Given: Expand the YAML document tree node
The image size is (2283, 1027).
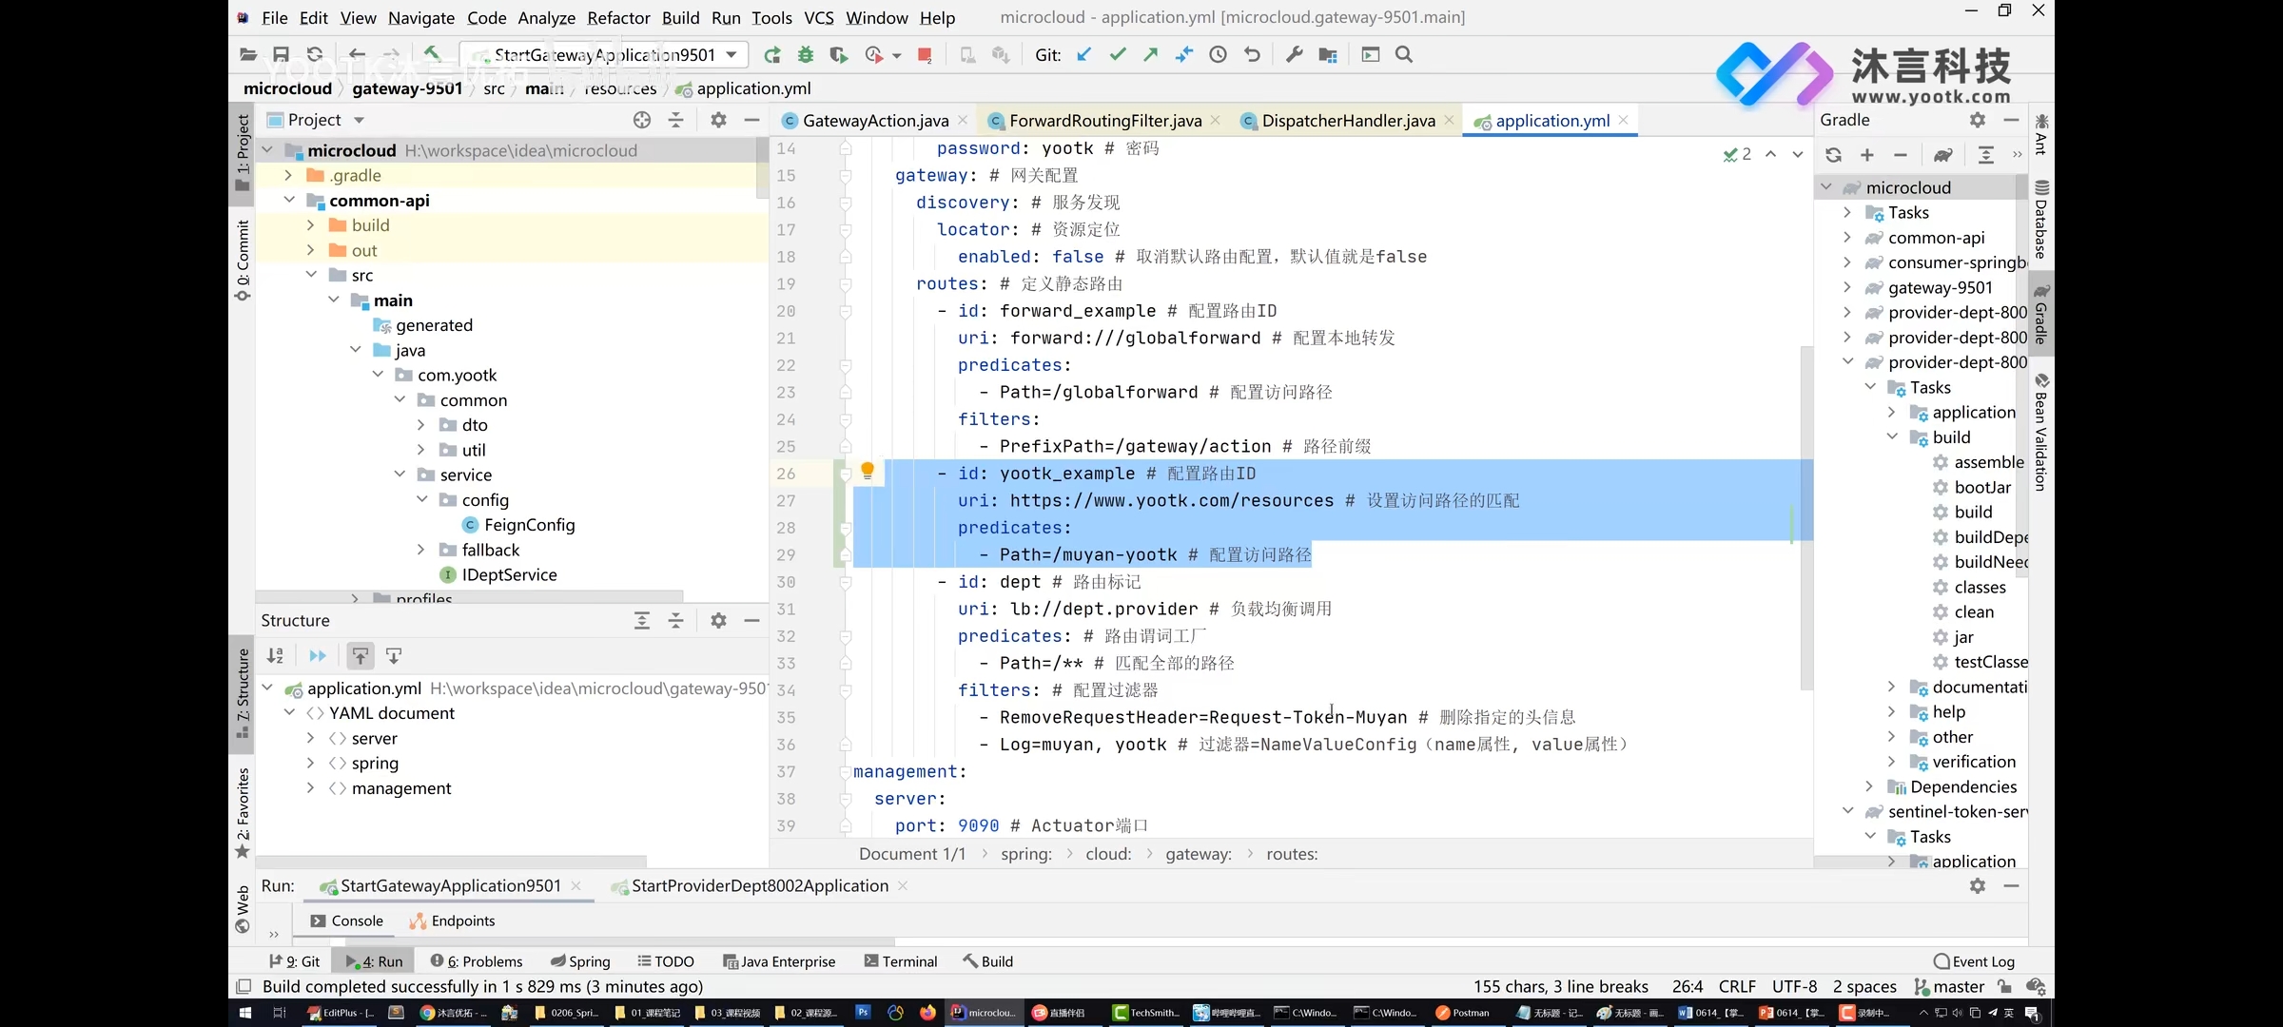Looking at the screenshot, I should [291, 713].
